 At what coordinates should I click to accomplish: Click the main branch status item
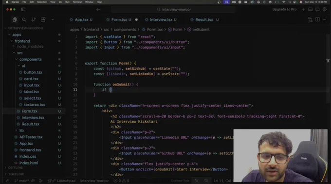21,181
